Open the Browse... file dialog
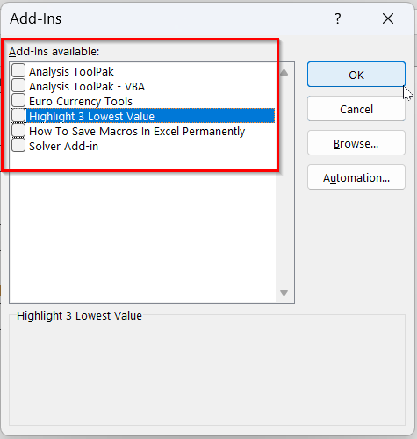 click(356, 143)
